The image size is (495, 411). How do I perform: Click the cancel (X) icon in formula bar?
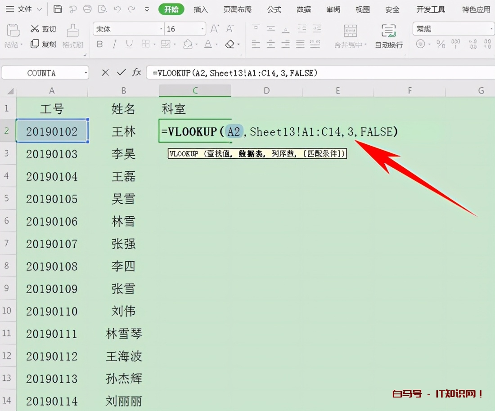coord(105,72)
